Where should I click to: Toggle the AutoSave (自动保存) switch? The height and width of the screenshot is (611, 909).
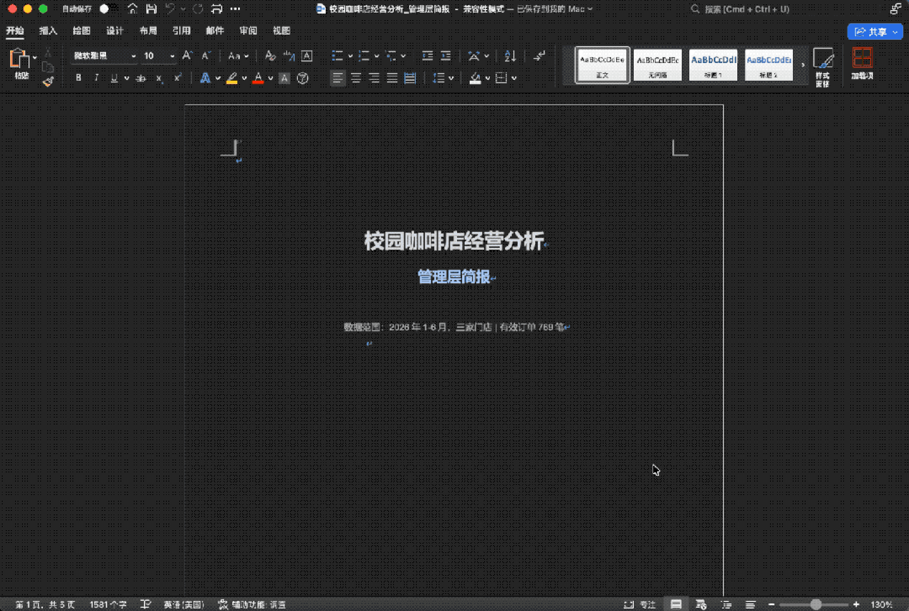(108, 9)
